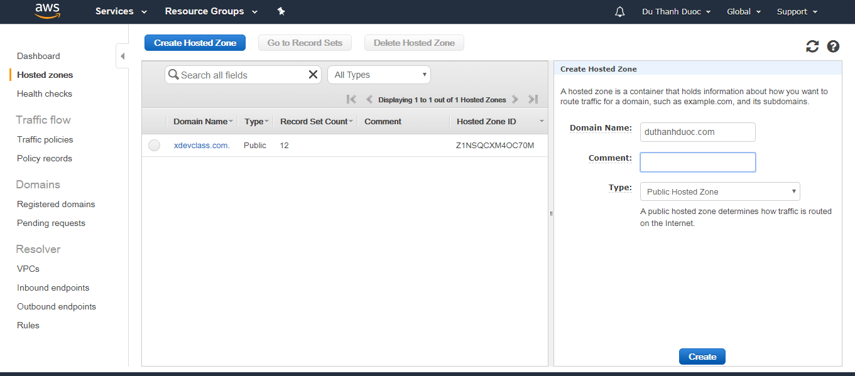Open Pending requests in sidebar
Viewport: 855px width, 376px height.
tap(51, 223)
